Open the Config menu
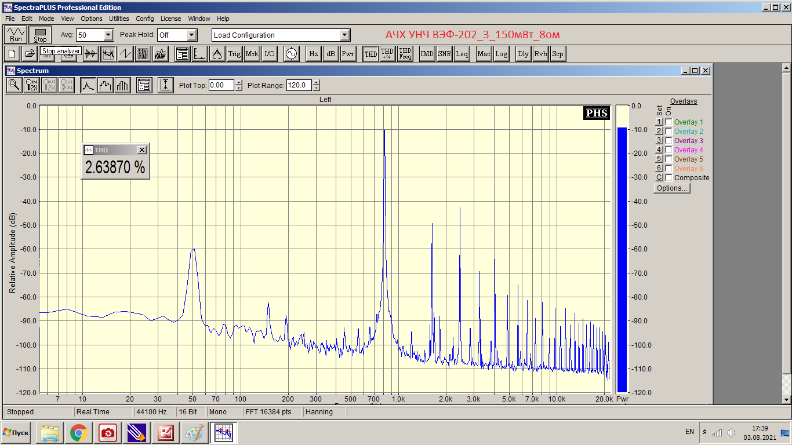792x445 pixels. pyautogui.click(x=145, y=19)
